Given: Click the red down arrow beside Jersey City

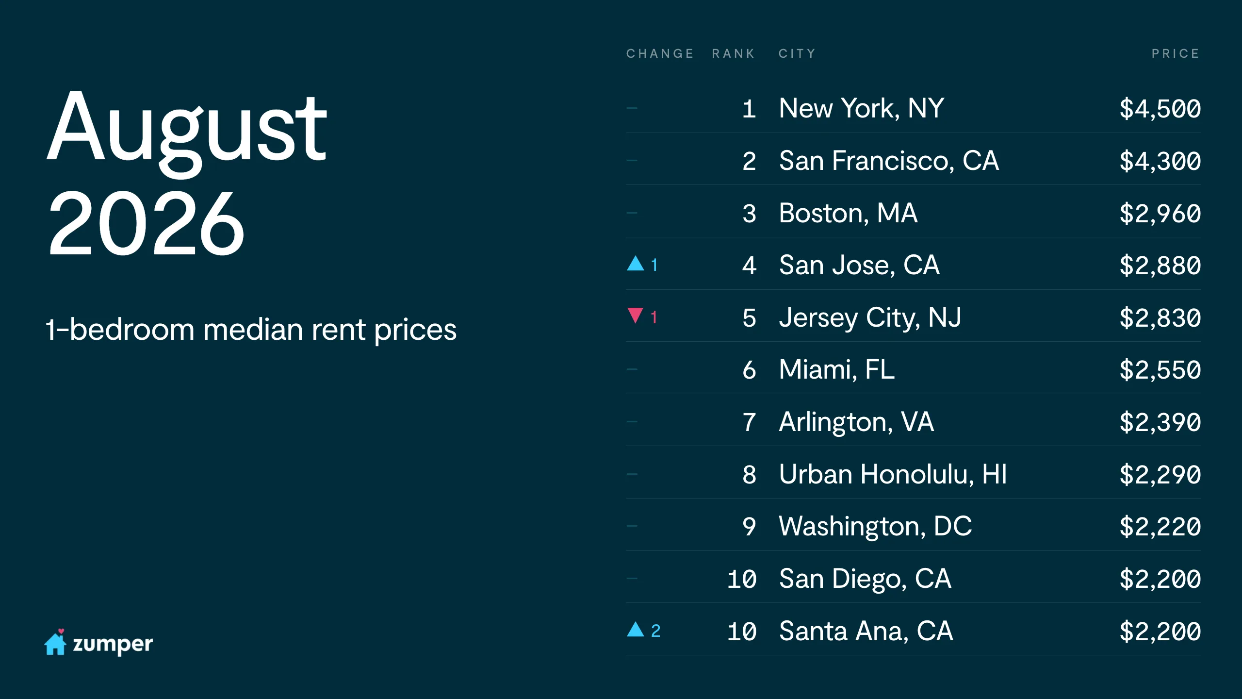Looking at the screenshot, I should tap(636, 316).
